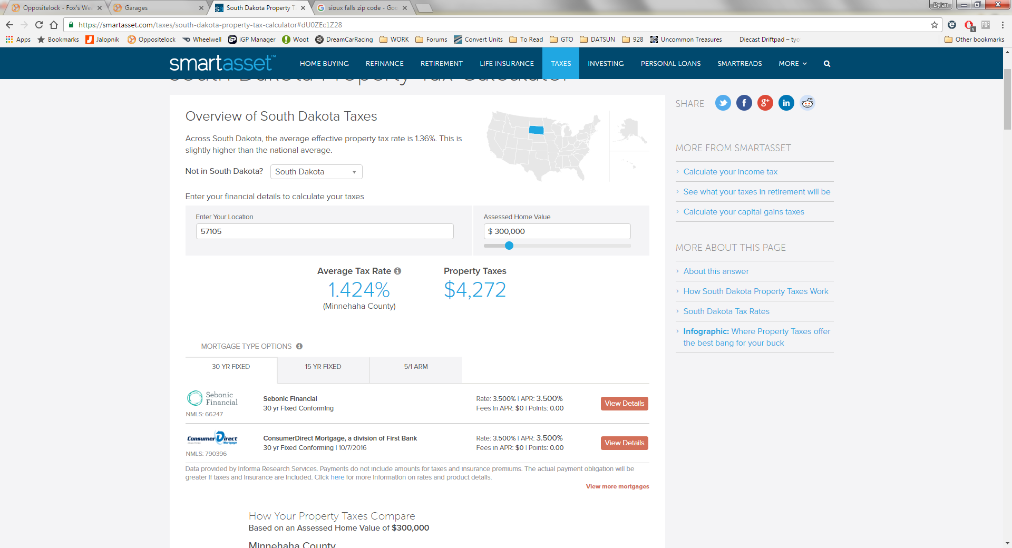1012x548 pixels.
Task: Expand the MORE navigation menu
Action: (x=793, y=64)
